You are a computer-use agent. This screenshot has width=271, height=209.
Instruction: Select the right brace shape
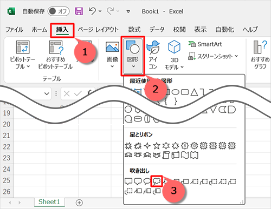point(176,102)
